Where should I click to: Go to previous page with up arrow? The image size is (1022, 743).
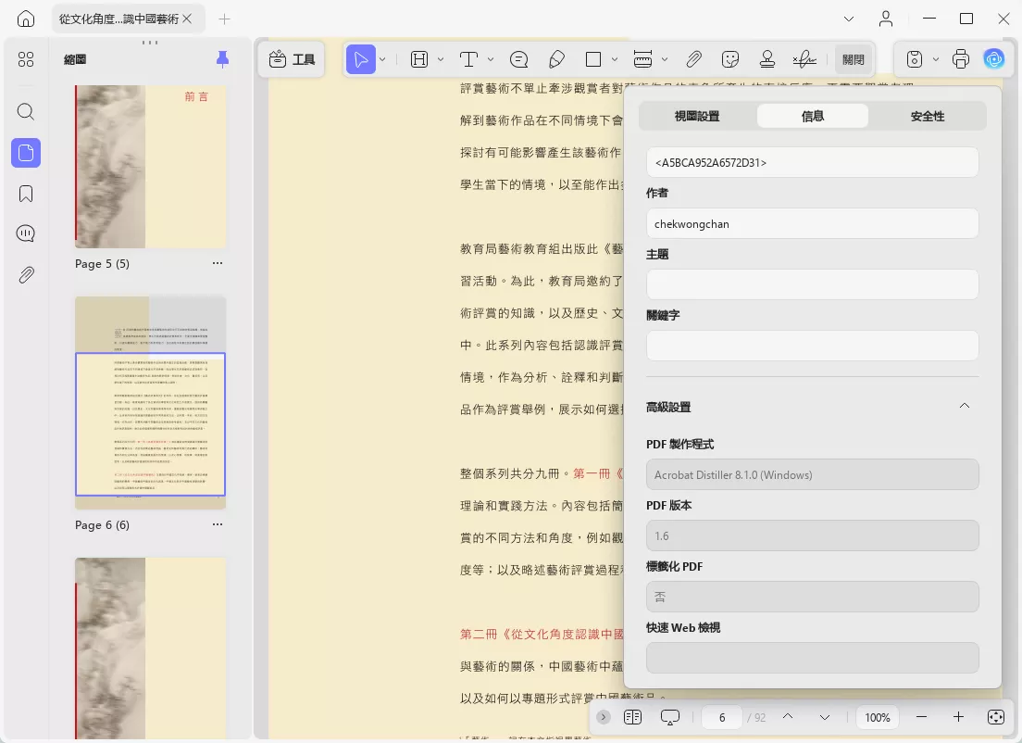(788, 717)
